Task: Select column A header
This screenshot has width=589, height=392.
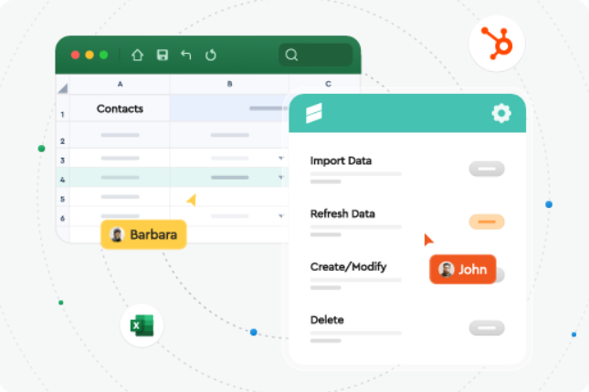Action: click(x=120, y=84)
